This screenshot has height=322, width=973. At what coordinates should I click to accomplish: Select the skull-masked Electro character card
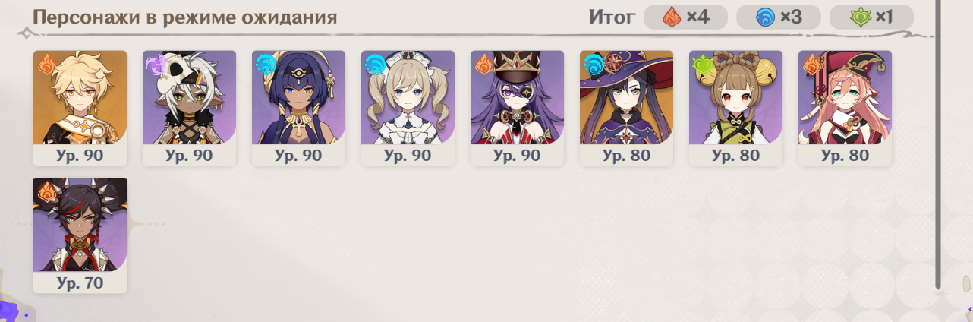pyautogui.click(x=189, y=108)
